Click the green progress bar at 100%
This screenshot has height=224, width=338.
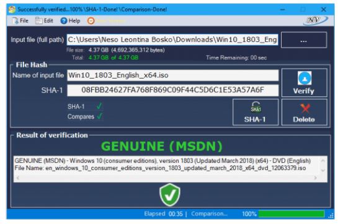pyautogui.click(x=291, y=214)
